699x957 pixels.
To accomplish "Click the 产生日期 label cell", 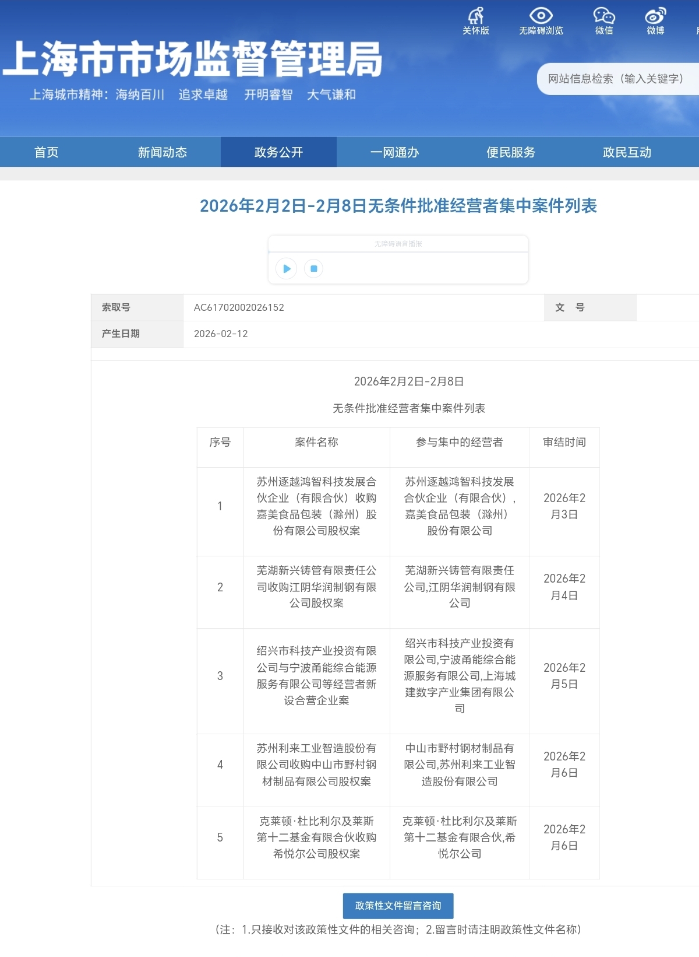I will pyautogui.click(x=137, y=334).
